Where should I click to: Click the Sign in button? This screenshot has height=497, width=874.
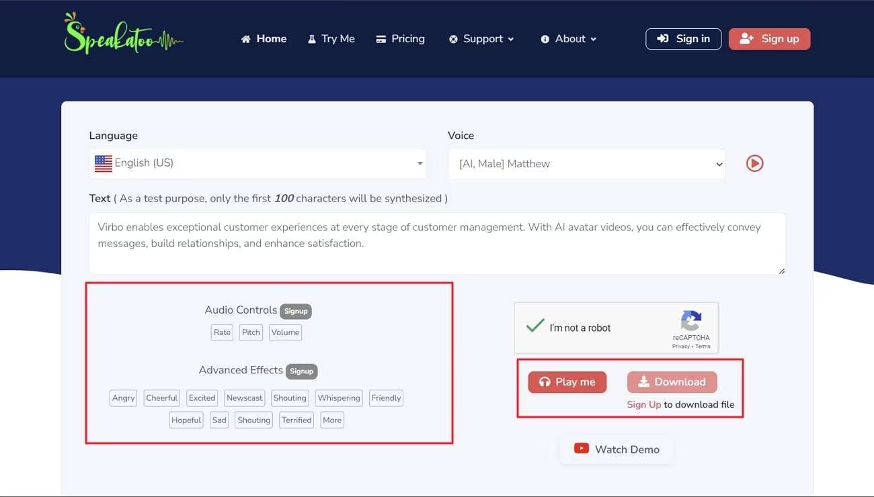point(683,39)
